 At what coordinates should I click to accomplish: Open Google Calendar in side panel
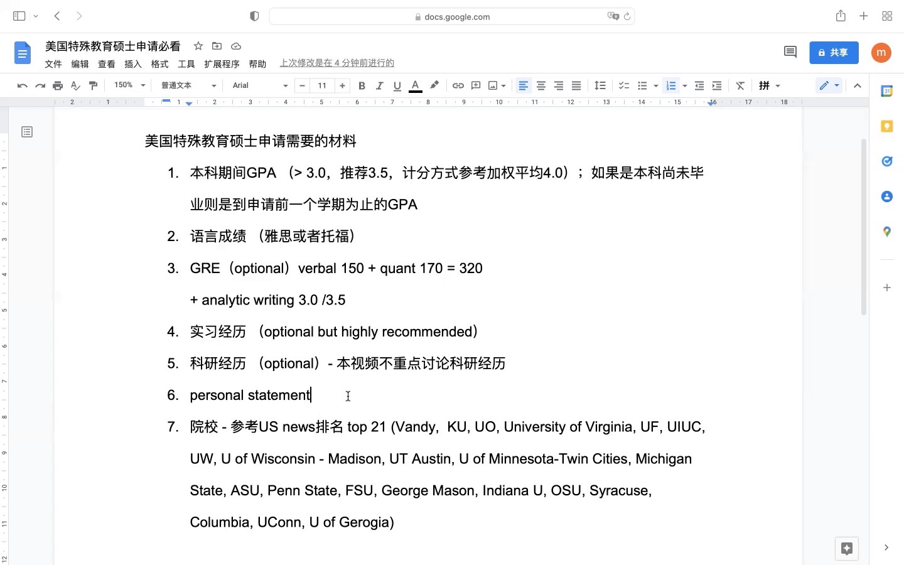887,91
